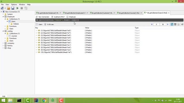Expand the Functions folder under Employee
The width and height of the screenshot is (184, 103).
point(5,26)
